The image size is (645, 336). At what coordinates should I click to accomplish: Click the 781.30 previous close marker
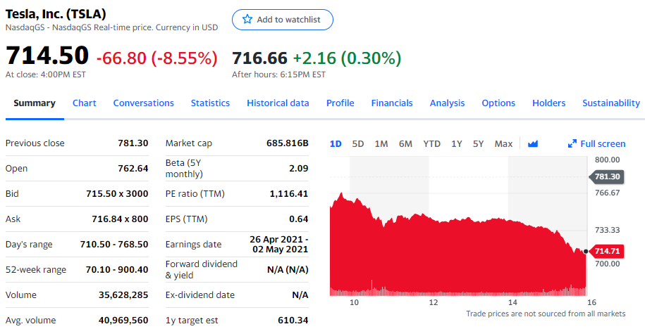click(x=607, y=177)
